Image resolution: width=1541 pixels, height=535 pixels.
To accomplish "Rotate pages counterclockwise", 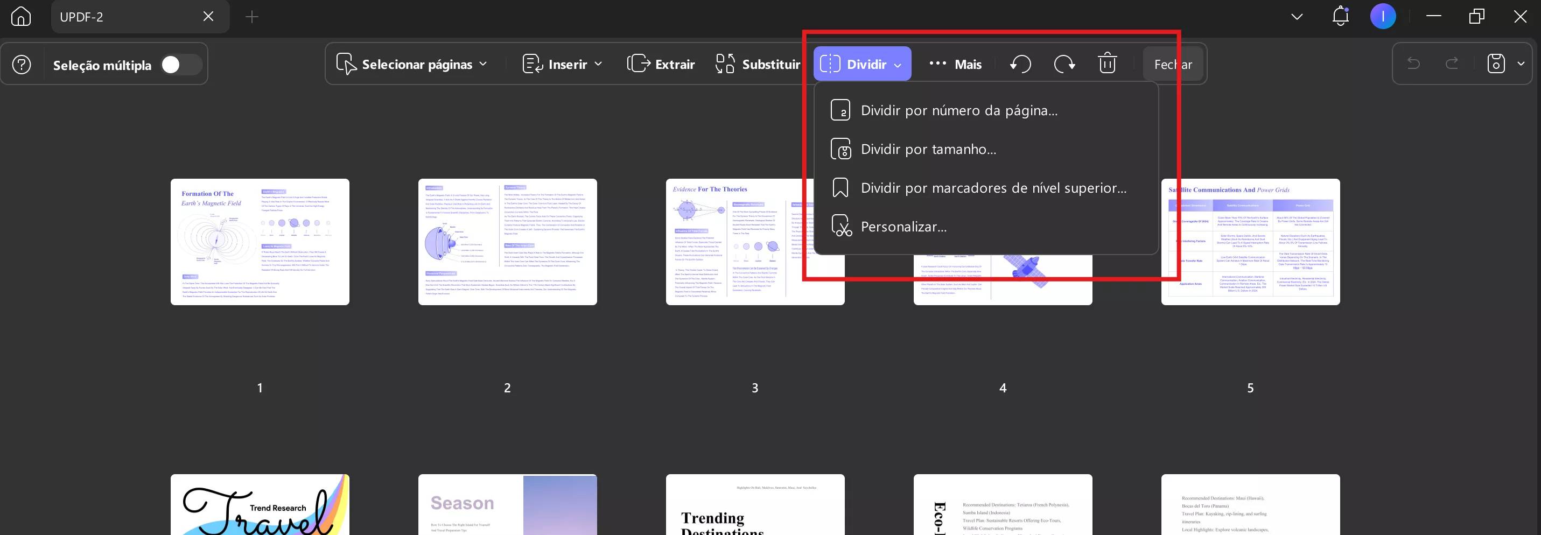I will 1020,64.
